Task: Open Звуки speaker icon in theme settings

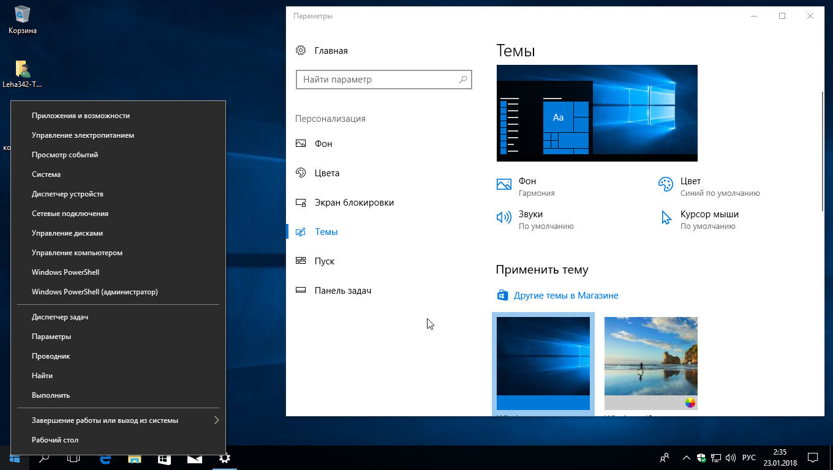Action: [x=503, y=217]
